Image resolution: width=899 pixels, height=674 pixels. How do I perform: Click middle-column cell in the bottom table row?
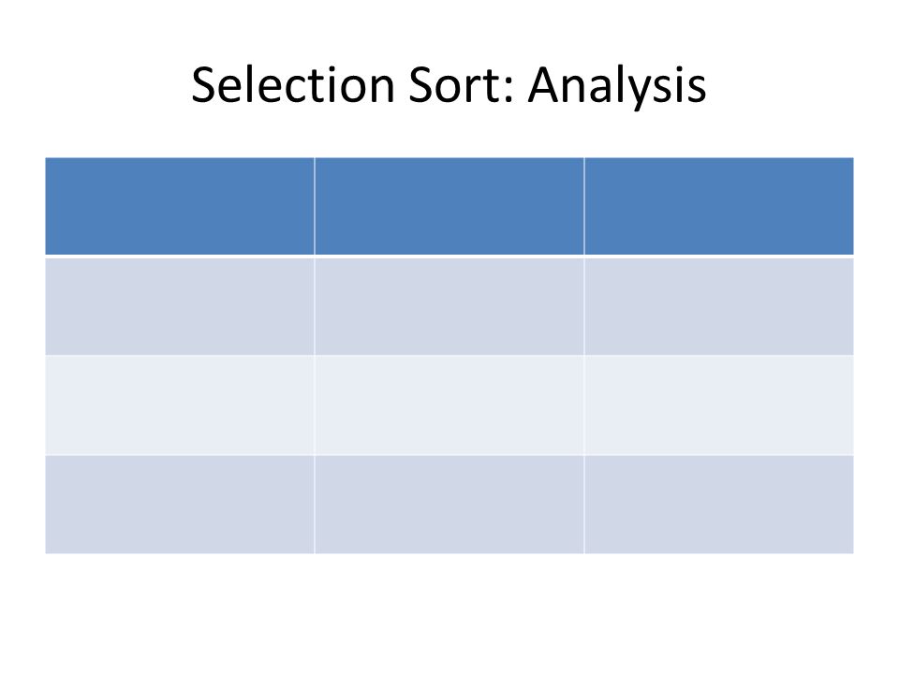click(449, 505)
